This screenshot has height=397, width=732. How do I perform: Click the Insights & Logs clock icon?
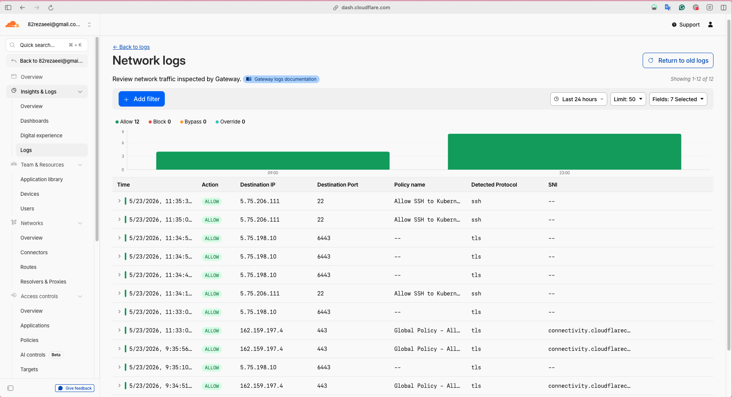14,91
